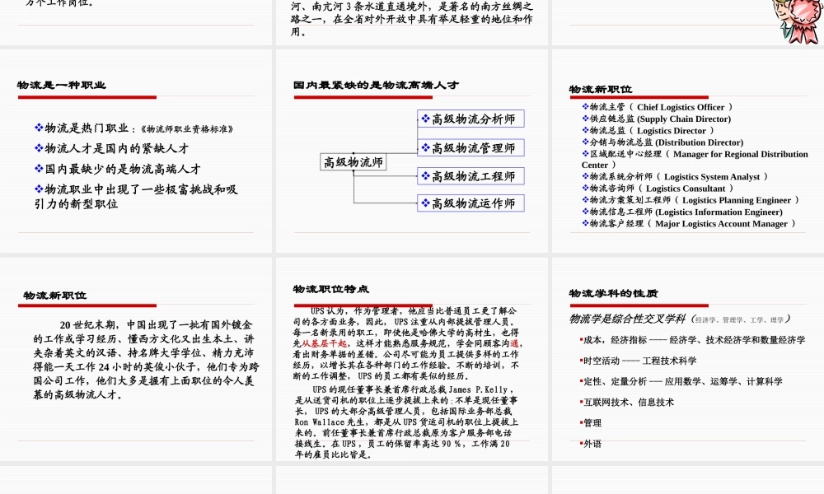This screenshot has height=494, width=824.
Task: Click the 高级物流管理师 box
Action: pos(471,147)
